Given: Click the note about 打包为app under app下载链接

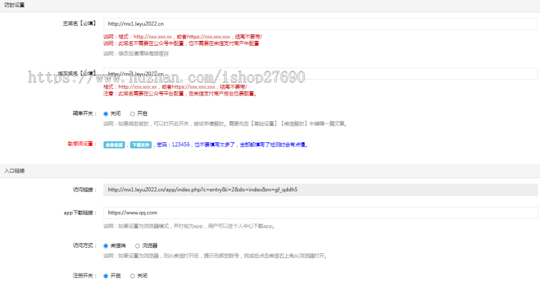Looking at the screenshot, I should [x=190, y=226].
